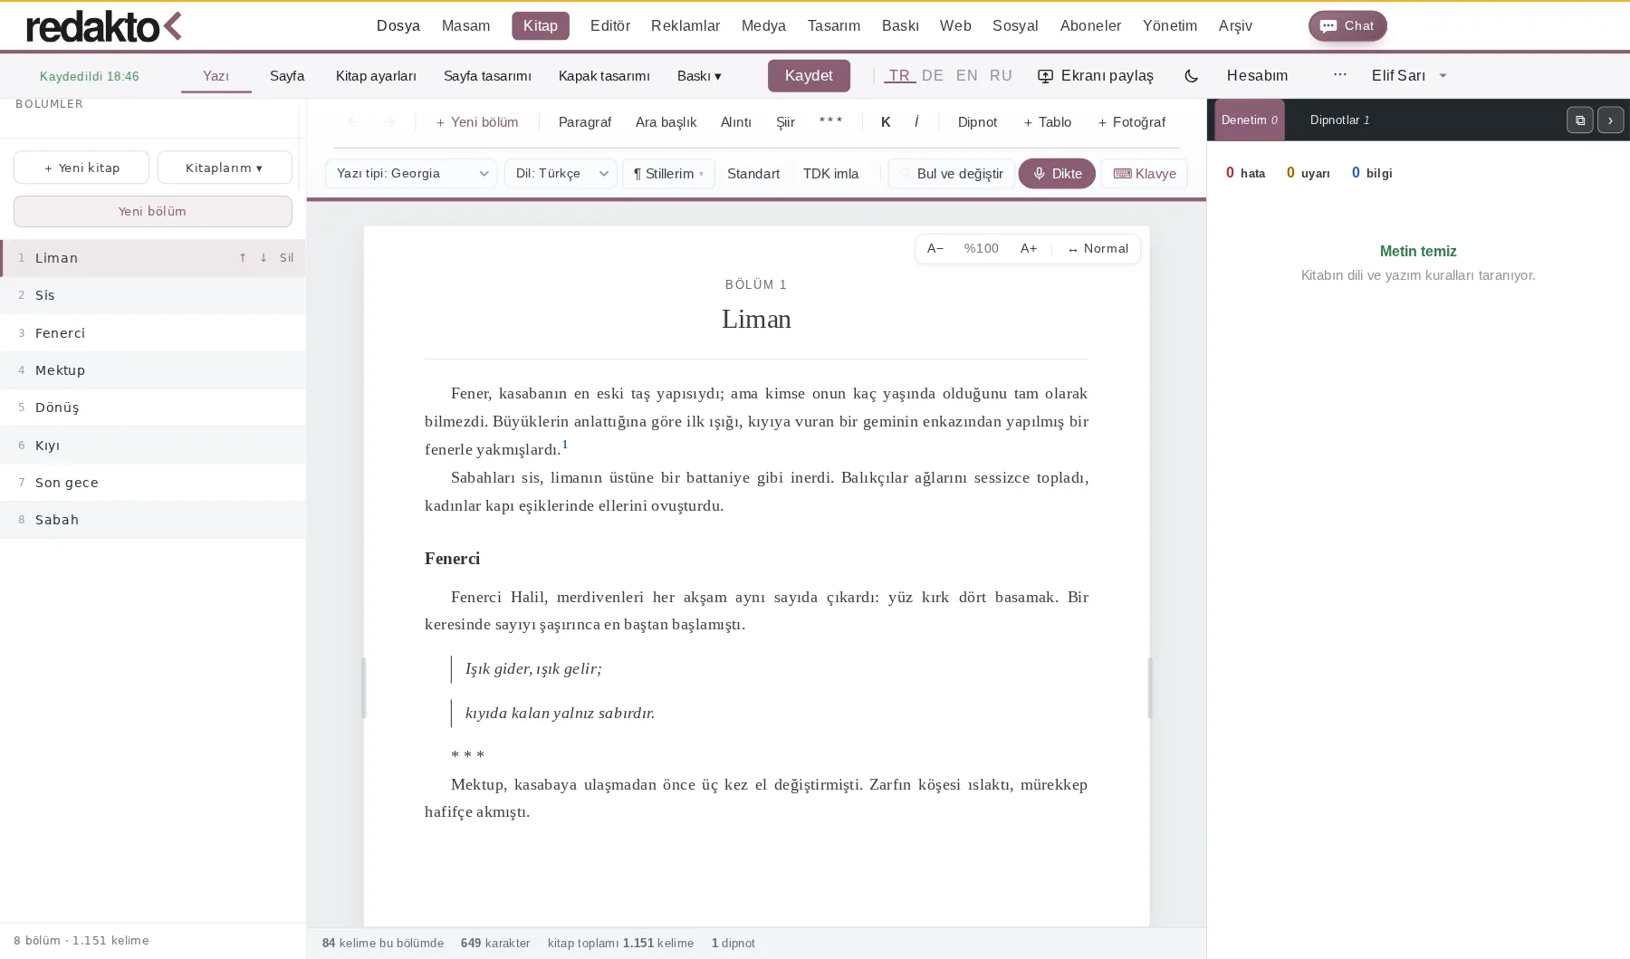Move Liman chapter down

pyautogui.click(x=264, y=258)
